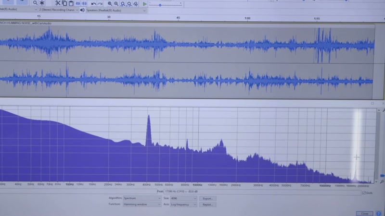This screenshot has height=216, width=385.
Task: Fit selection to window width
Action: pos(123,4)
